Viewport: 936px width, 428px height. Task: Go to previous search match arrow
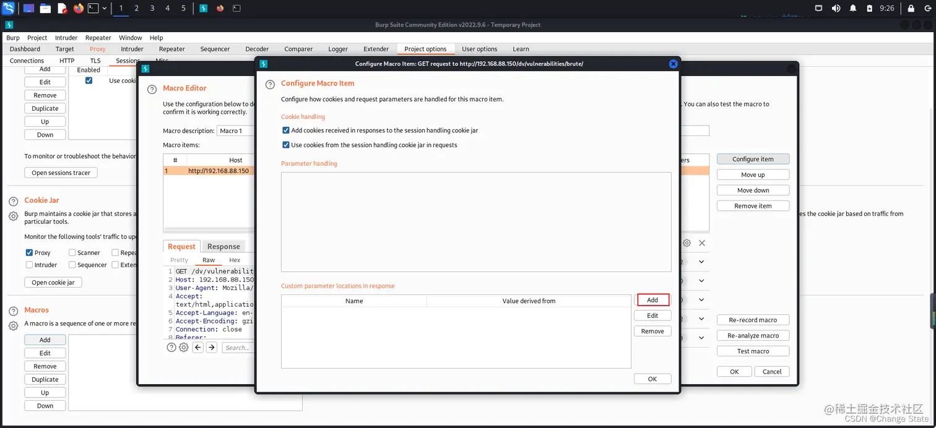(x=198, y=348)
